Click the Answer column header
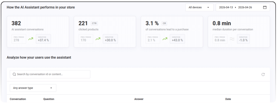 (x=139, y=99)
